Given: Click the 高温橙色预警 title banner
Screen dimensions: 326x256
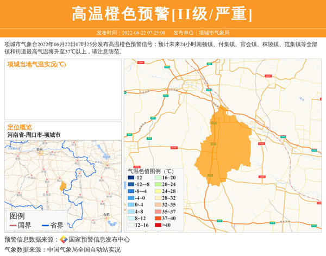Looking at the screenshot, I should click(x=162, y=14).
